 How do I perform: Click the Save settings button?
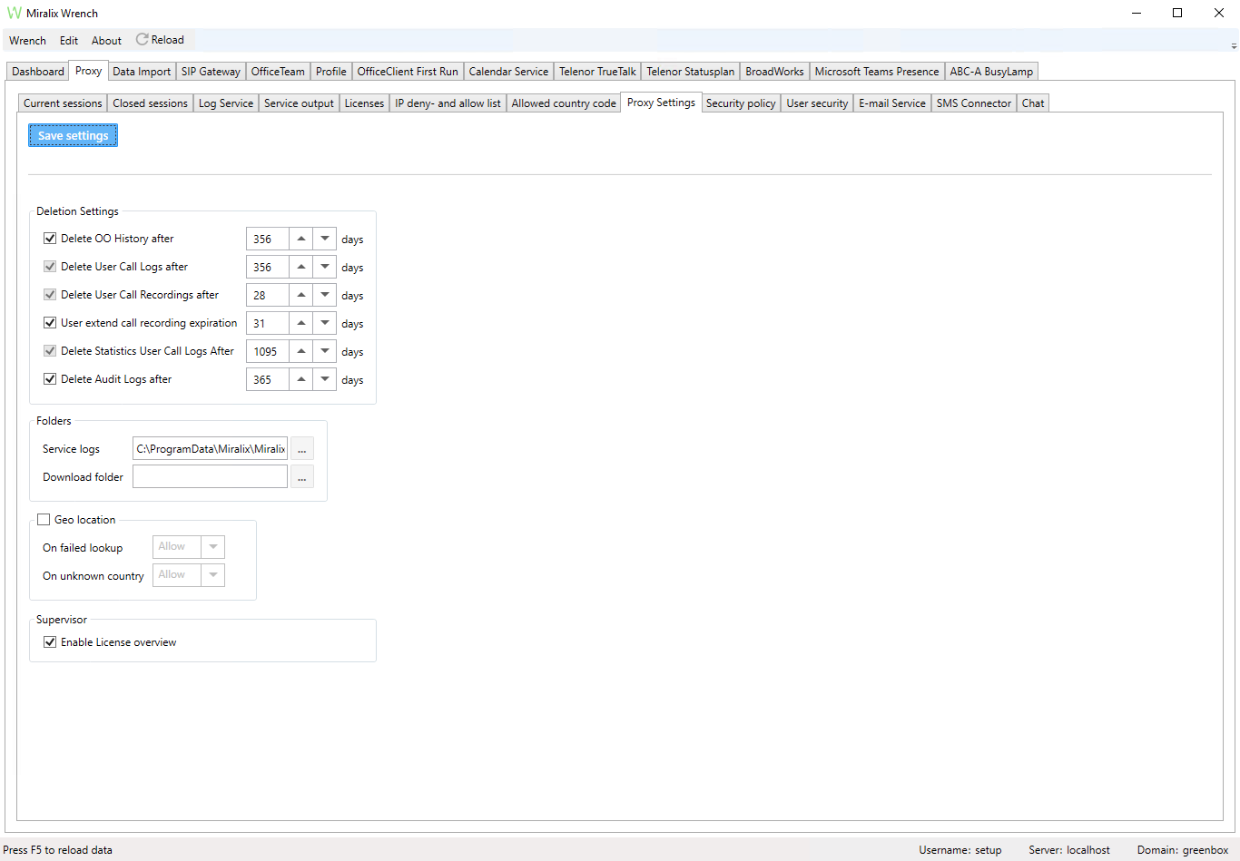pyautogui.click(x=74, y=136)
